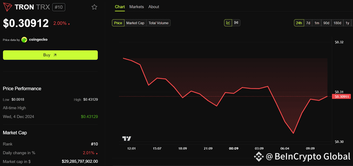Click the Market Cap section heading
This screenshot has height=166, width=353.
[15, 133]
